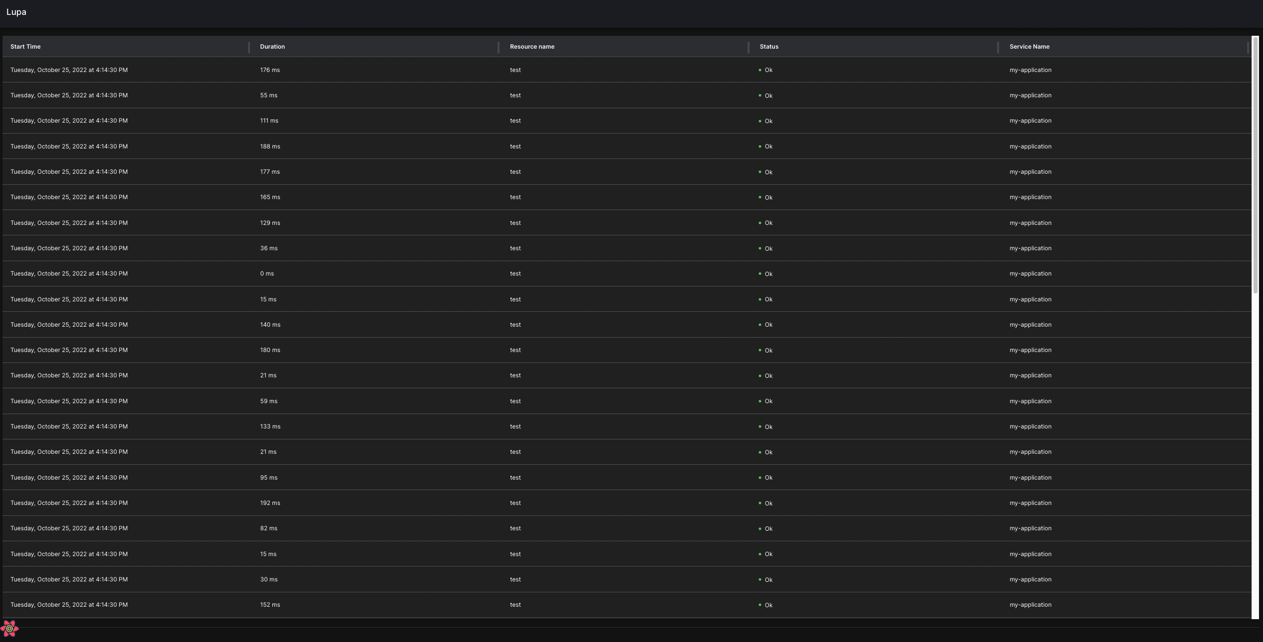Select the bottom row with 152 ms duration
The width and height of the screenshot is (1263, 642).
click(x=270, y=605)
